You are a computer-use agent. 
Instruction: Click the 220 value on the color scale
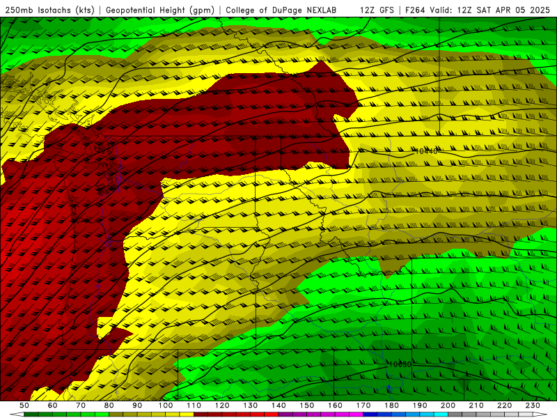[504, 405]
